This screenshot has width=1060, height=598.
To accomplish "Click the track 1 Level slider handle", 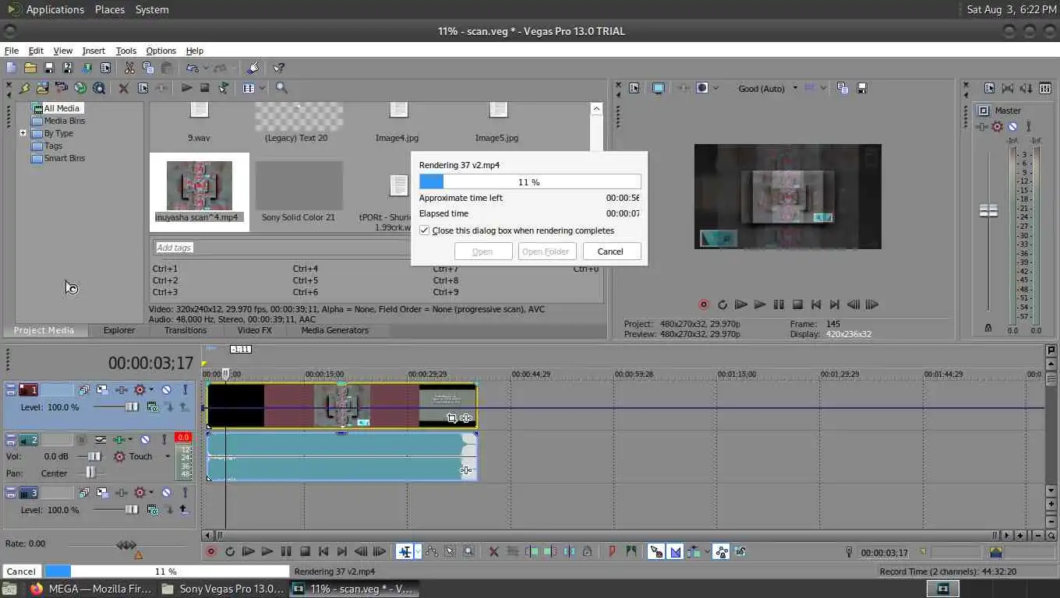I will click(x=132, y=407).
